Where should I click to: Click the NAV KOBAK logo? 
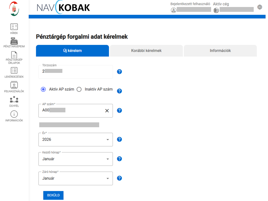(63, 8)
